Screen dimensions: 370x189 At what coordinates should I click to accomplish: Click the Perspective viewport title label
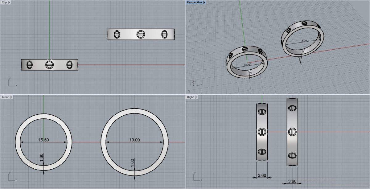pos(194,2)
